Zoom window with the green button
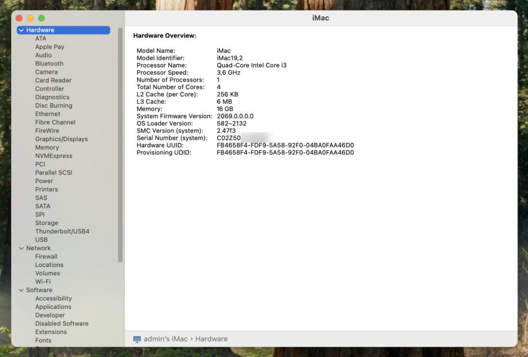Image resolution: width=528 pixels, height=357 pixels. coord(41,18)
